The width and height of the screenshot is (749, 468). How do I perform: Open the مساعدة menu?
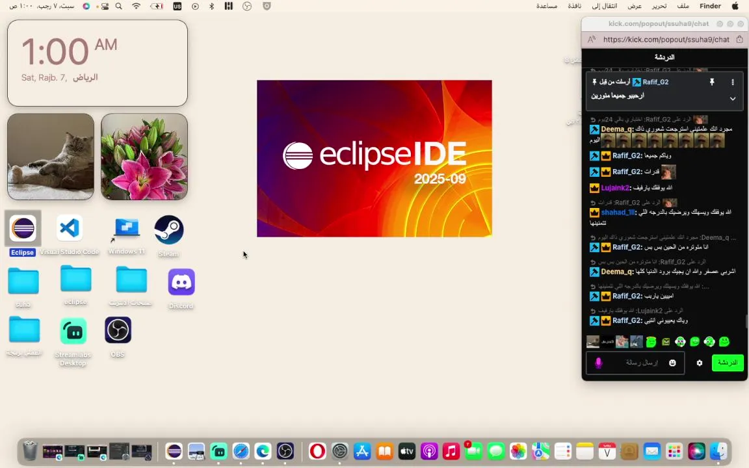point(546,6)
